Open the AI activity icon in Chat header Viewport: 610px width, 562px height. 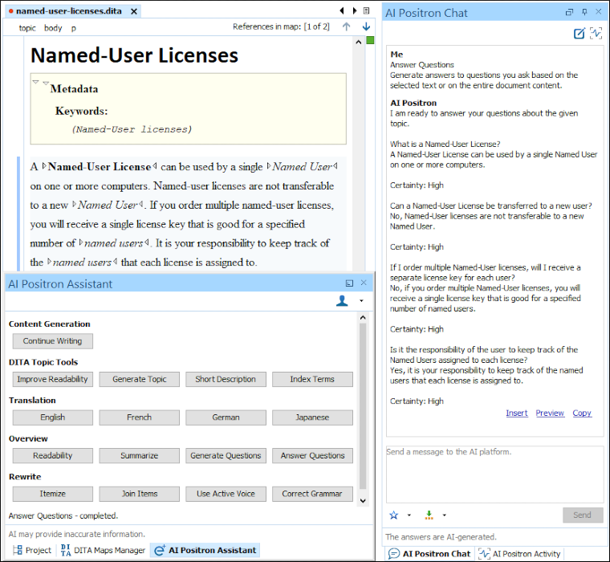(x=596, y=34)
